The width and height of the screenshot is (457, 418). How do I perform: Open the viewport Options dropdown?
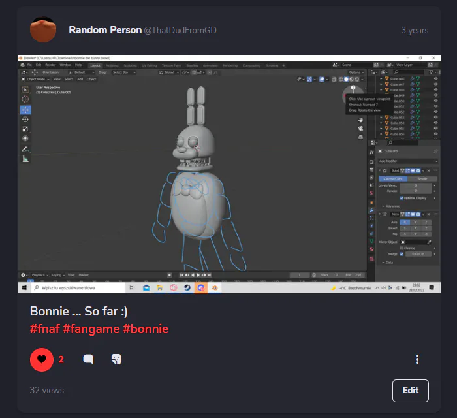[356, 72]
